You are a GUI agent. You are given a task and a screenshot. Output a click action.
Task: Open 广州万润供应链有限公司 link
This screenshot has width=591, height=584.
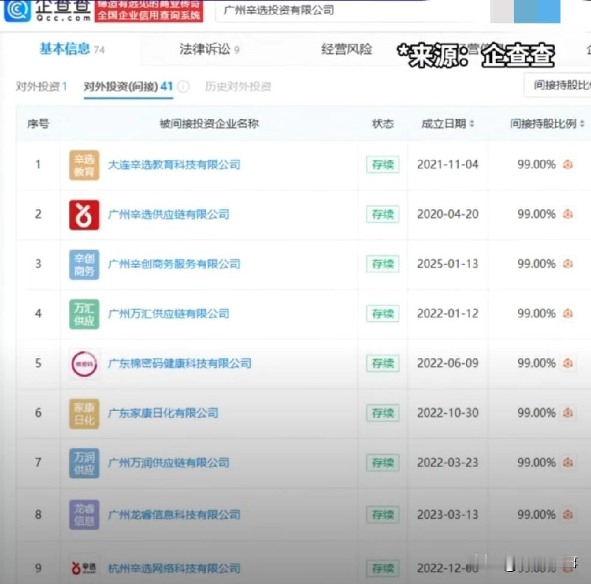(x=168, y=462)
